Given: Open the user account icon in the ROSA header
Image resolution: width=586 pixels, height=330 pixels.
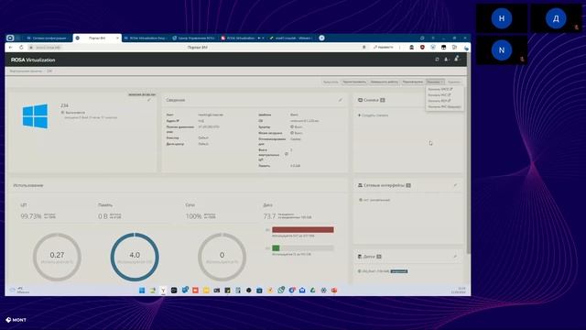Looking at the screenshot, I should [446, 59].
